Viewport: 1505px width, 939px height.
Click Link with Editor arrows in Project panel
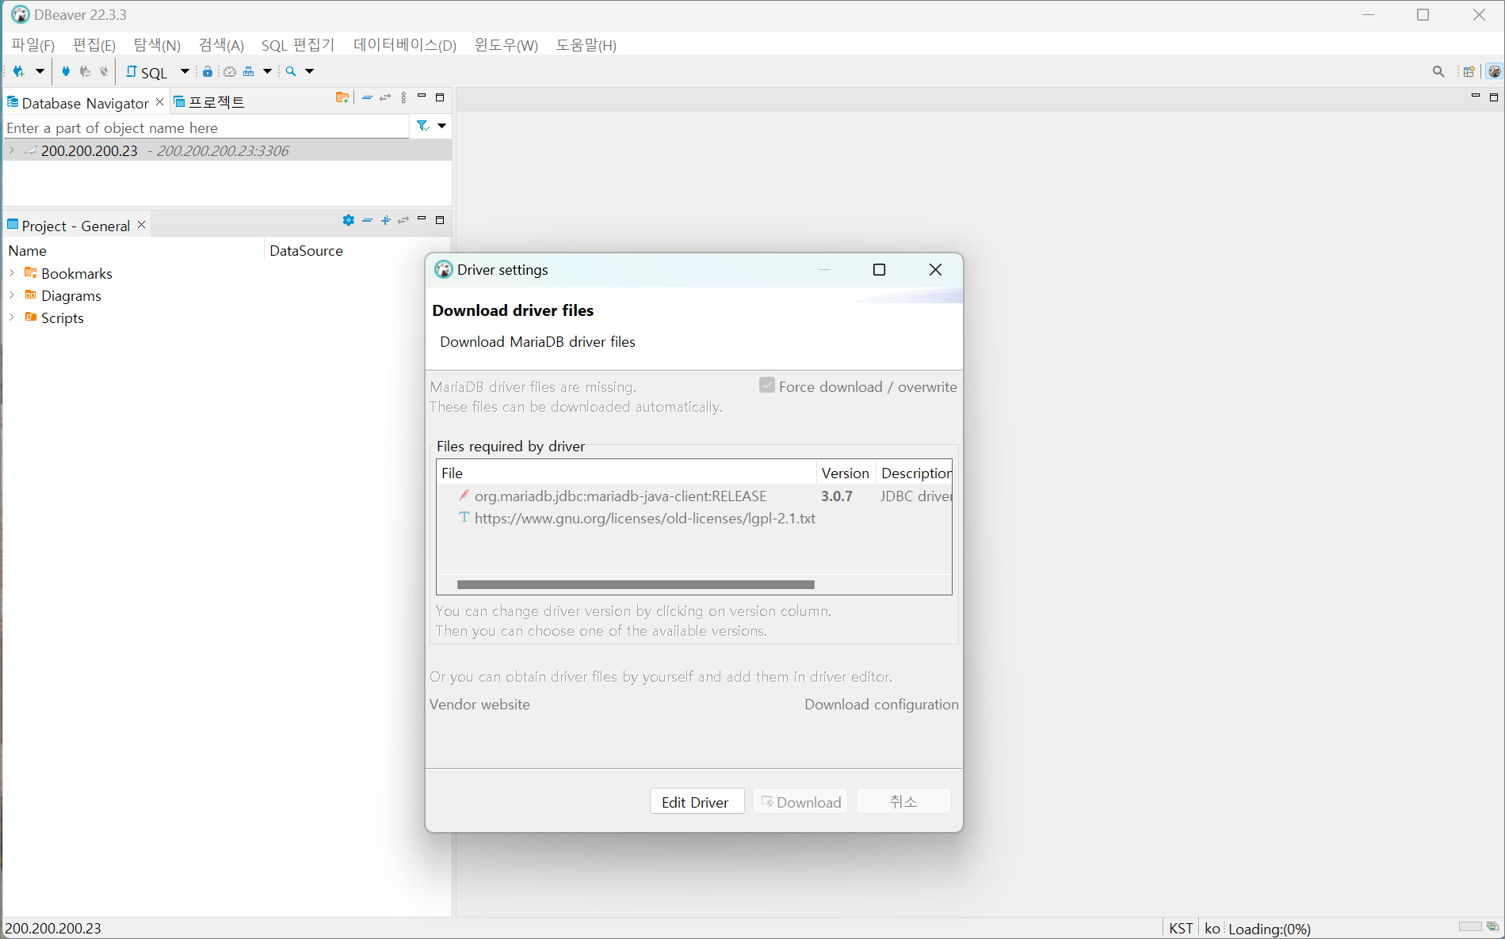click(x=403, y=220)
